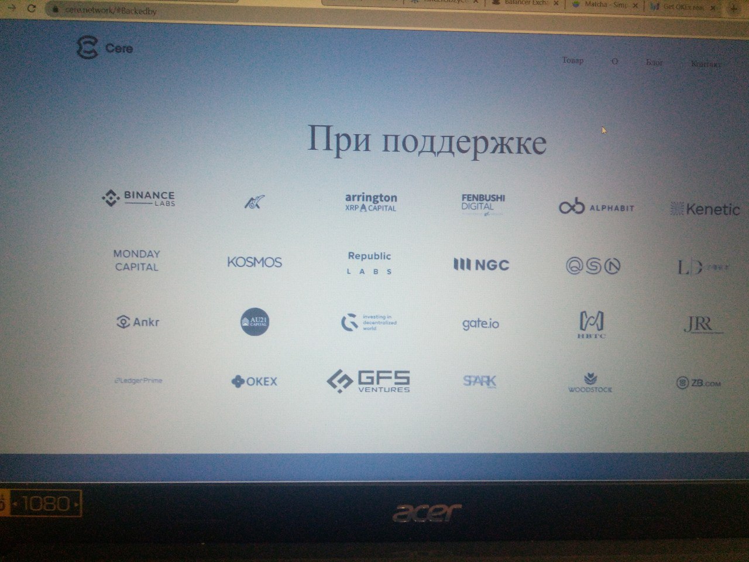Open the О navigation menu item
Screen dimensions: 749x562
point(614,61)
